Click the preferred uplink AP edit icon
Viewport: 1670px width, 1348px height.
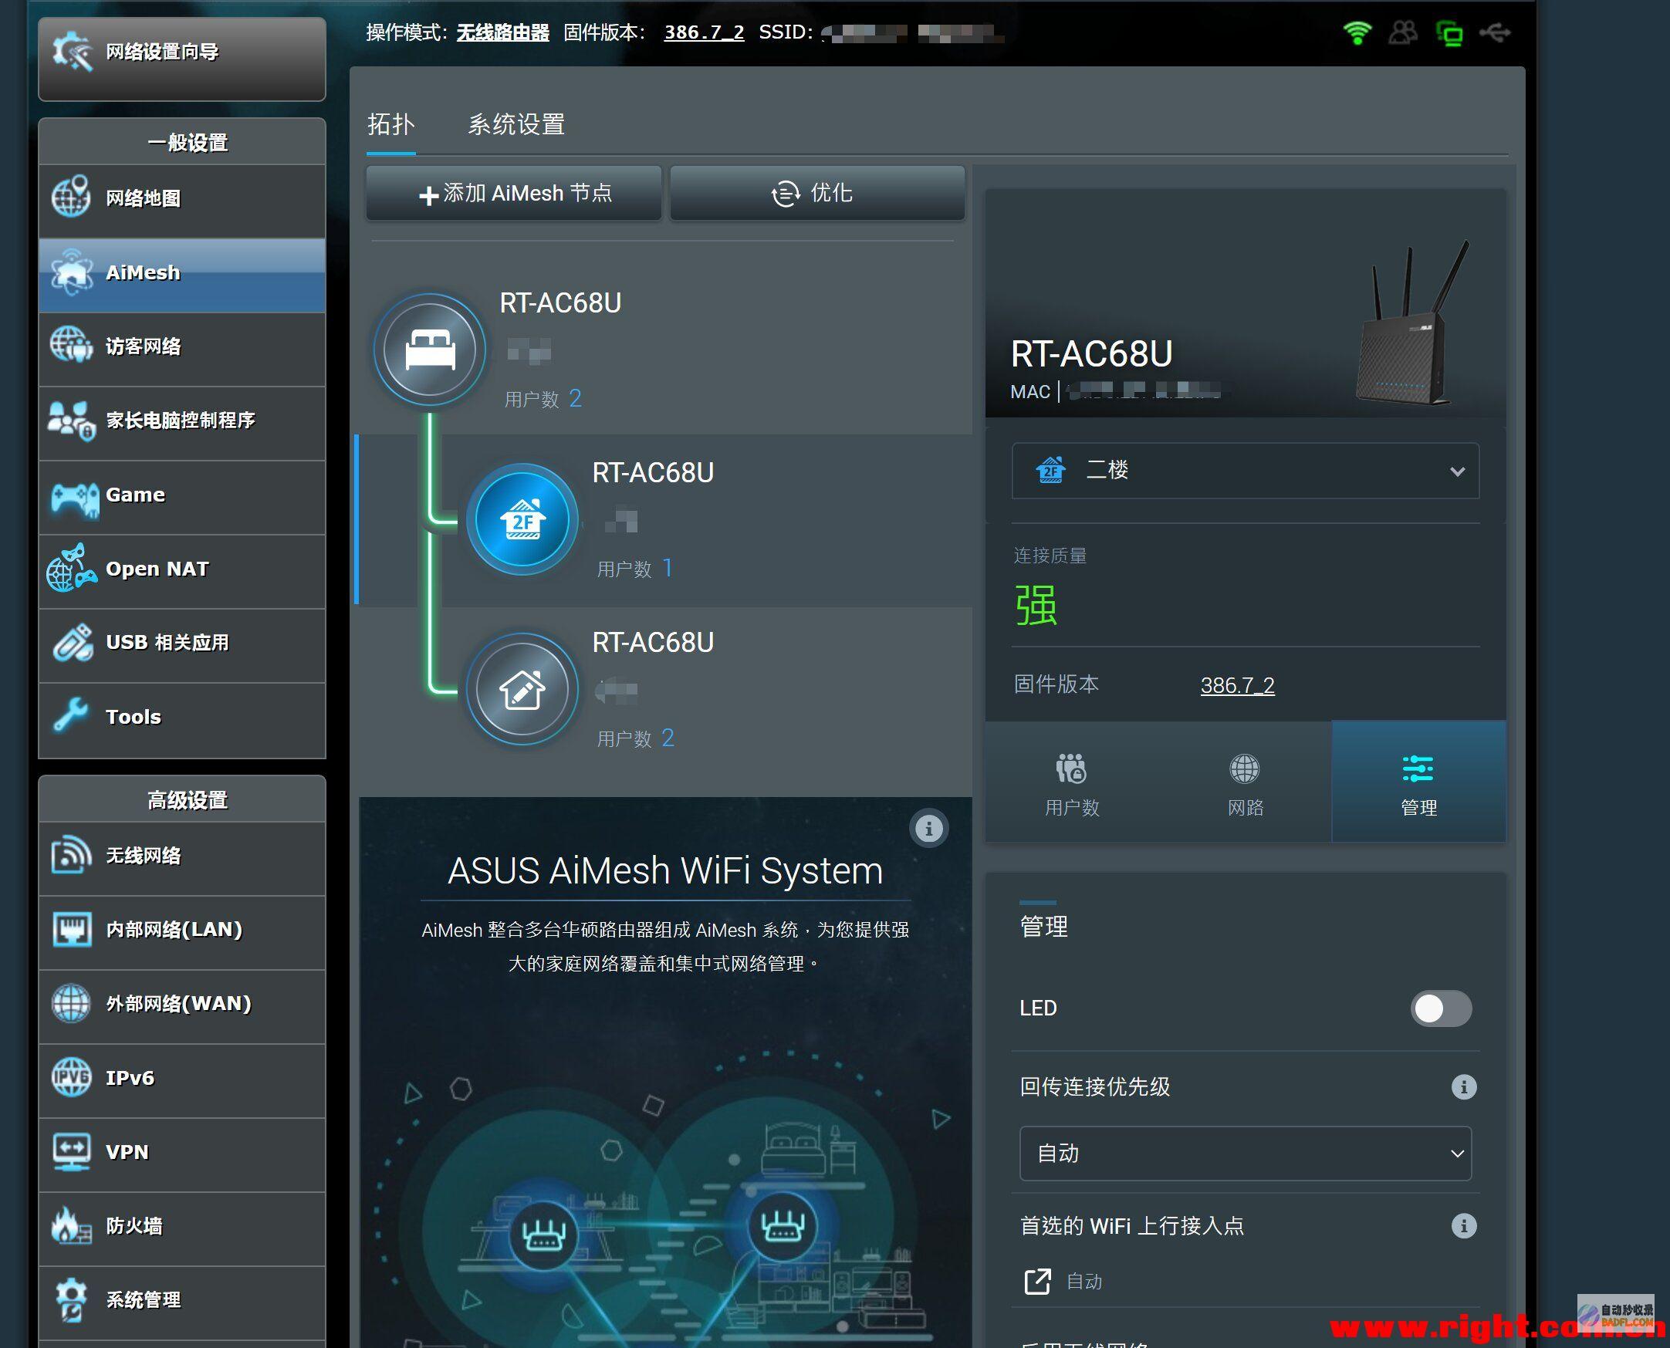pos(1038,1281)
